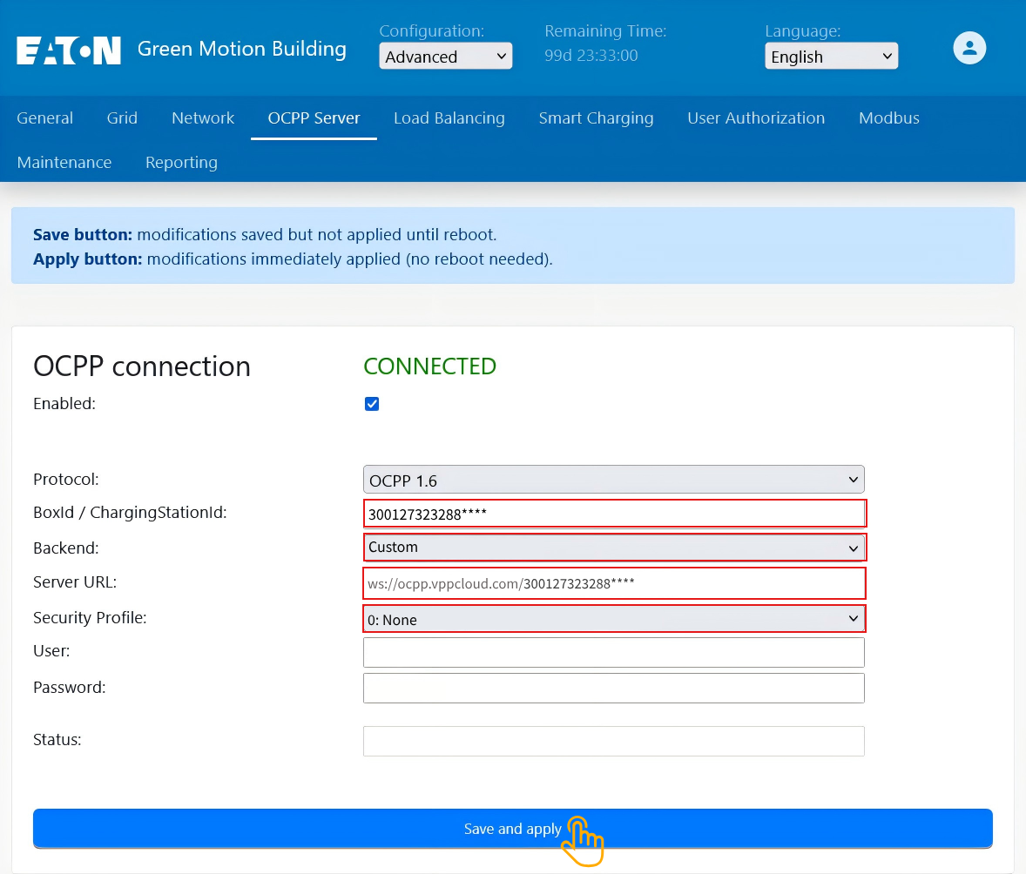Click the Server URL input field
Image resolution: width=1026 pixels, height=874 pixels.
pos(613,582)
